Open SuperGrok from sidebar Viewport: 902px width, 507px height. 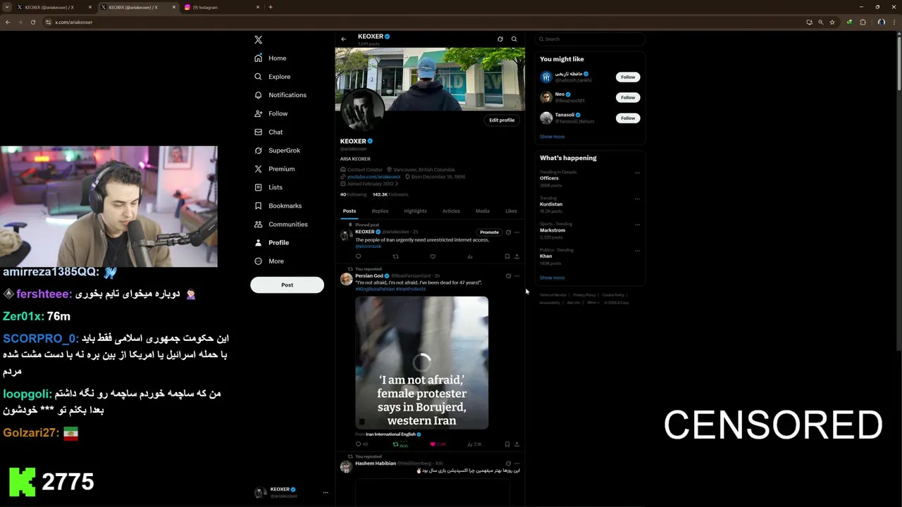click(x=277, y=151)
